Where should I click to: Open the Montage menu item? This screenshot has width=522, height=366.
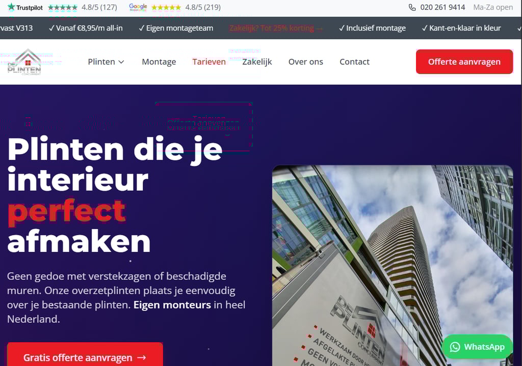pos(159,62)
